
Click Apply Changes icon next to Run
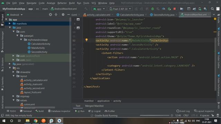click(x=136, y=9)
